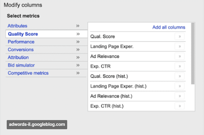Select the Exp. CTR metric row

tap(138, 66)
